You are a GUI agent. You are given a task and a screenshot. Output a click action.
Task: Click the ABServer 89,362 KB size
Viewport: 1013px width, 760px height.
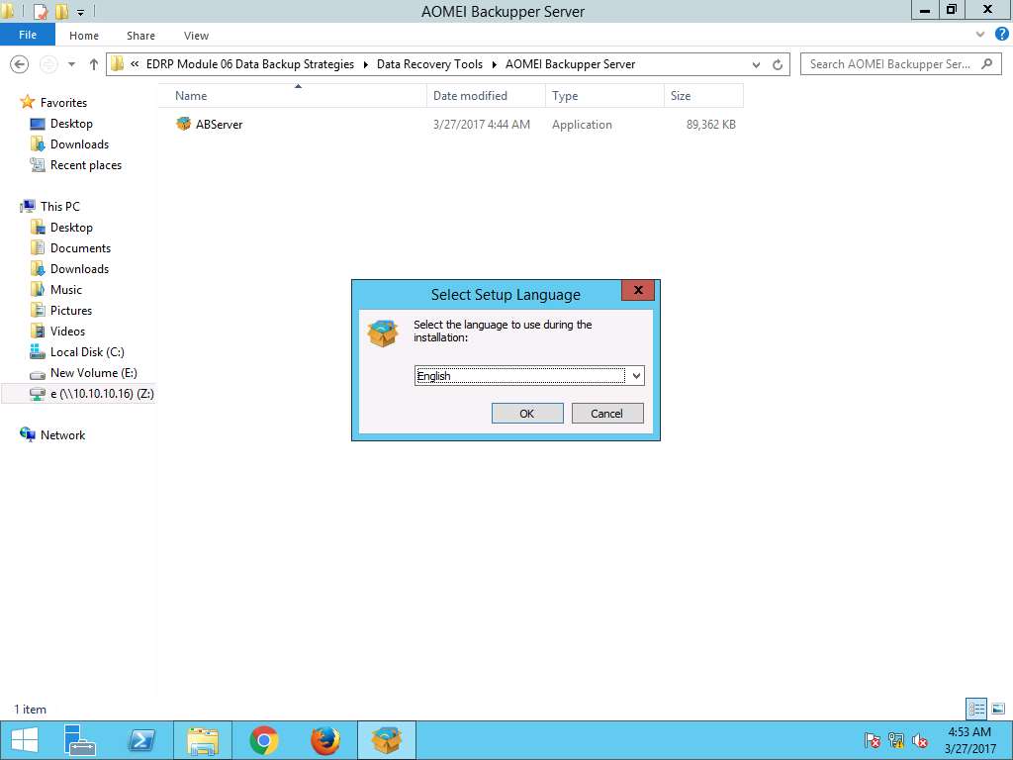710,125
